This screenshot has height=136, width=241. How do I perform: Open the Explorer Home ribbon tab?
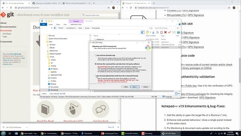tap(50, 24)
